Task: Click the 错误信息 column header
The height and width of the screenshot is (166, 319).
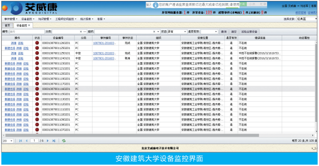Action: 260,38
